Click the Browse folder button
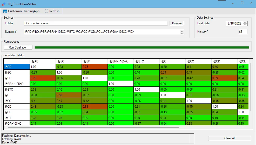Screen dimensions: 256x145 [x=177, y=23]
